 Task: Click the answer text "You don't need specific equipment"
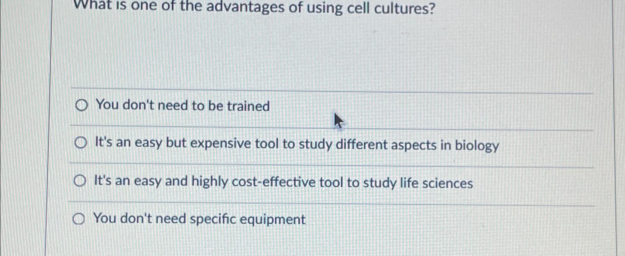coord(199,219)
